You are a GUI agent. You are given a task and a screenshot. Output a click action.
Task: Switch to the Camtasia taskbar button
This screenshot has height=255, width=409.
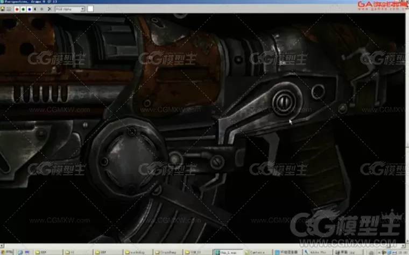pyautogui.click(x=258, y=252)
